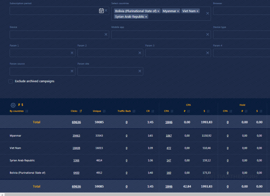This screenshot has width=270, height=196.
Task: Open Viet Nam CPA count 472
Action: [169, 147]
